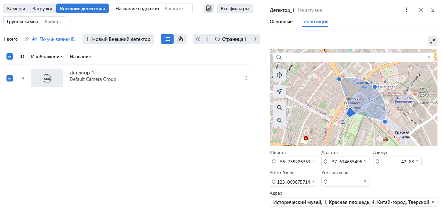Go to next page with the chevron
442x211 pixels.
(255, 39)
